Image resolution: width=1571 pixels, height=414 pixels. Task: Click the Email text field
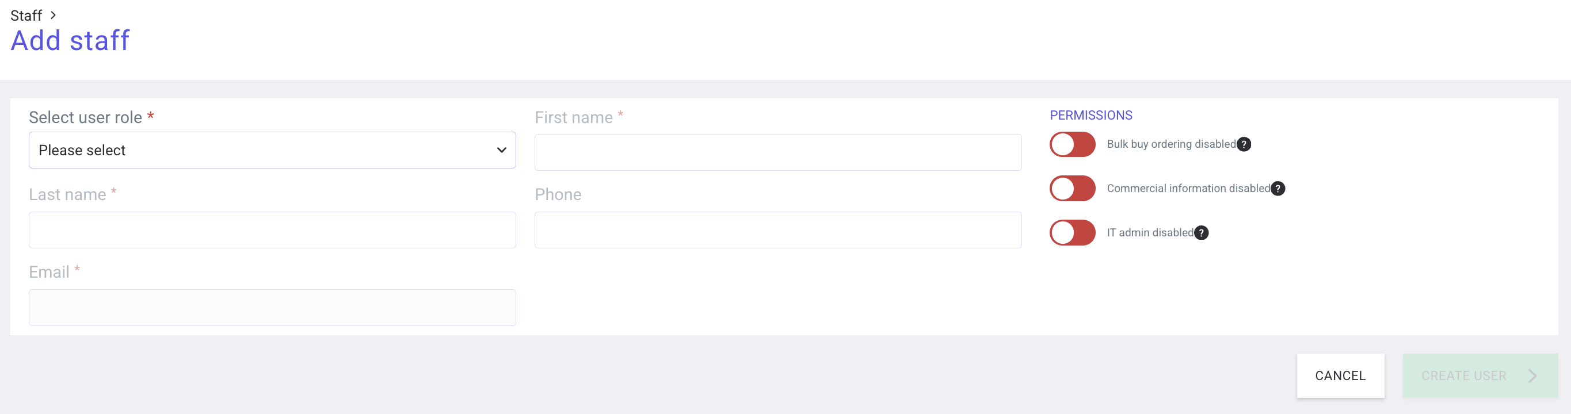[272, 307]
